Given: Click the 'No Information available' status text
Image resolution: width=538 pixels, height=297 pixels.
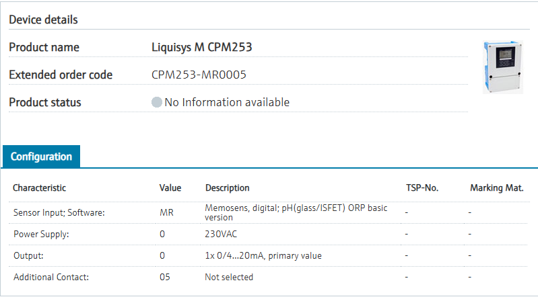Looking at the screenshot, I should 227,103.
